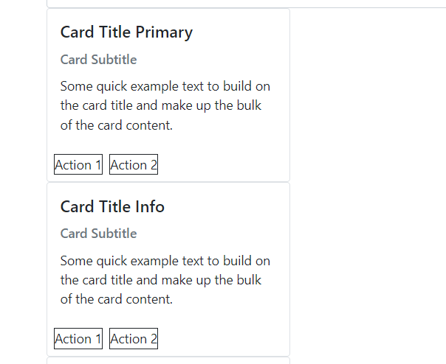Click the word Info in second card title

150,206
